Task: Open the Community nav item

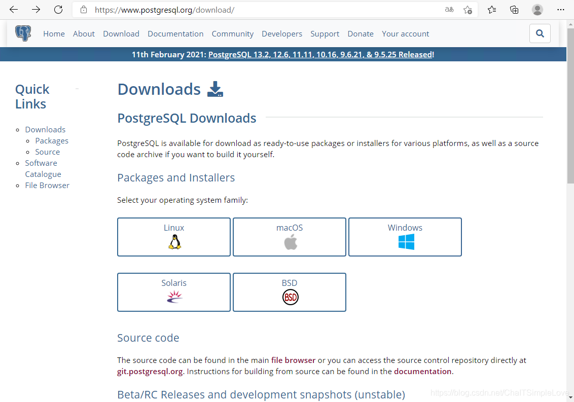Action: 232,33
